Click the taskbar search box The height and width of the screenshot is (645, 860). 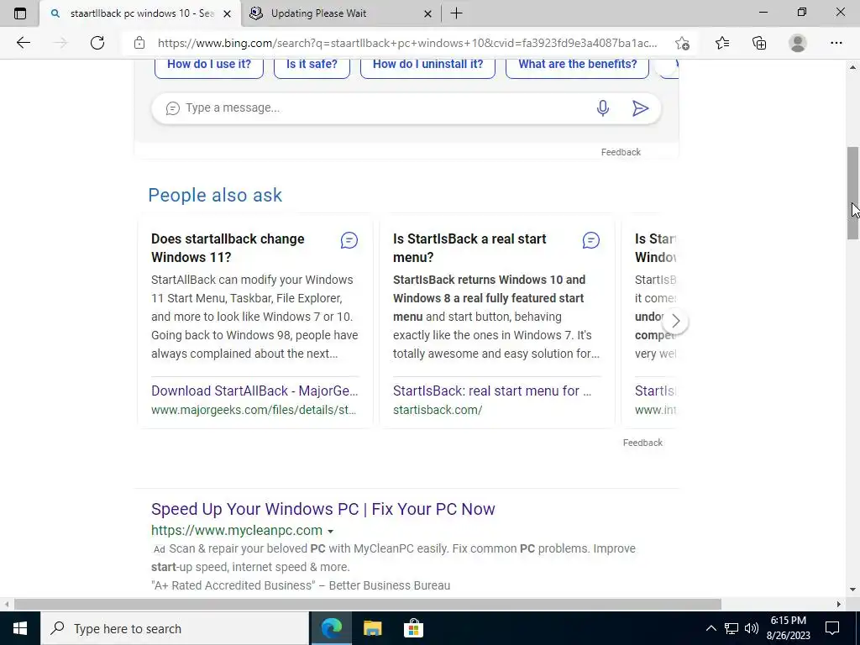coord(175,628)
